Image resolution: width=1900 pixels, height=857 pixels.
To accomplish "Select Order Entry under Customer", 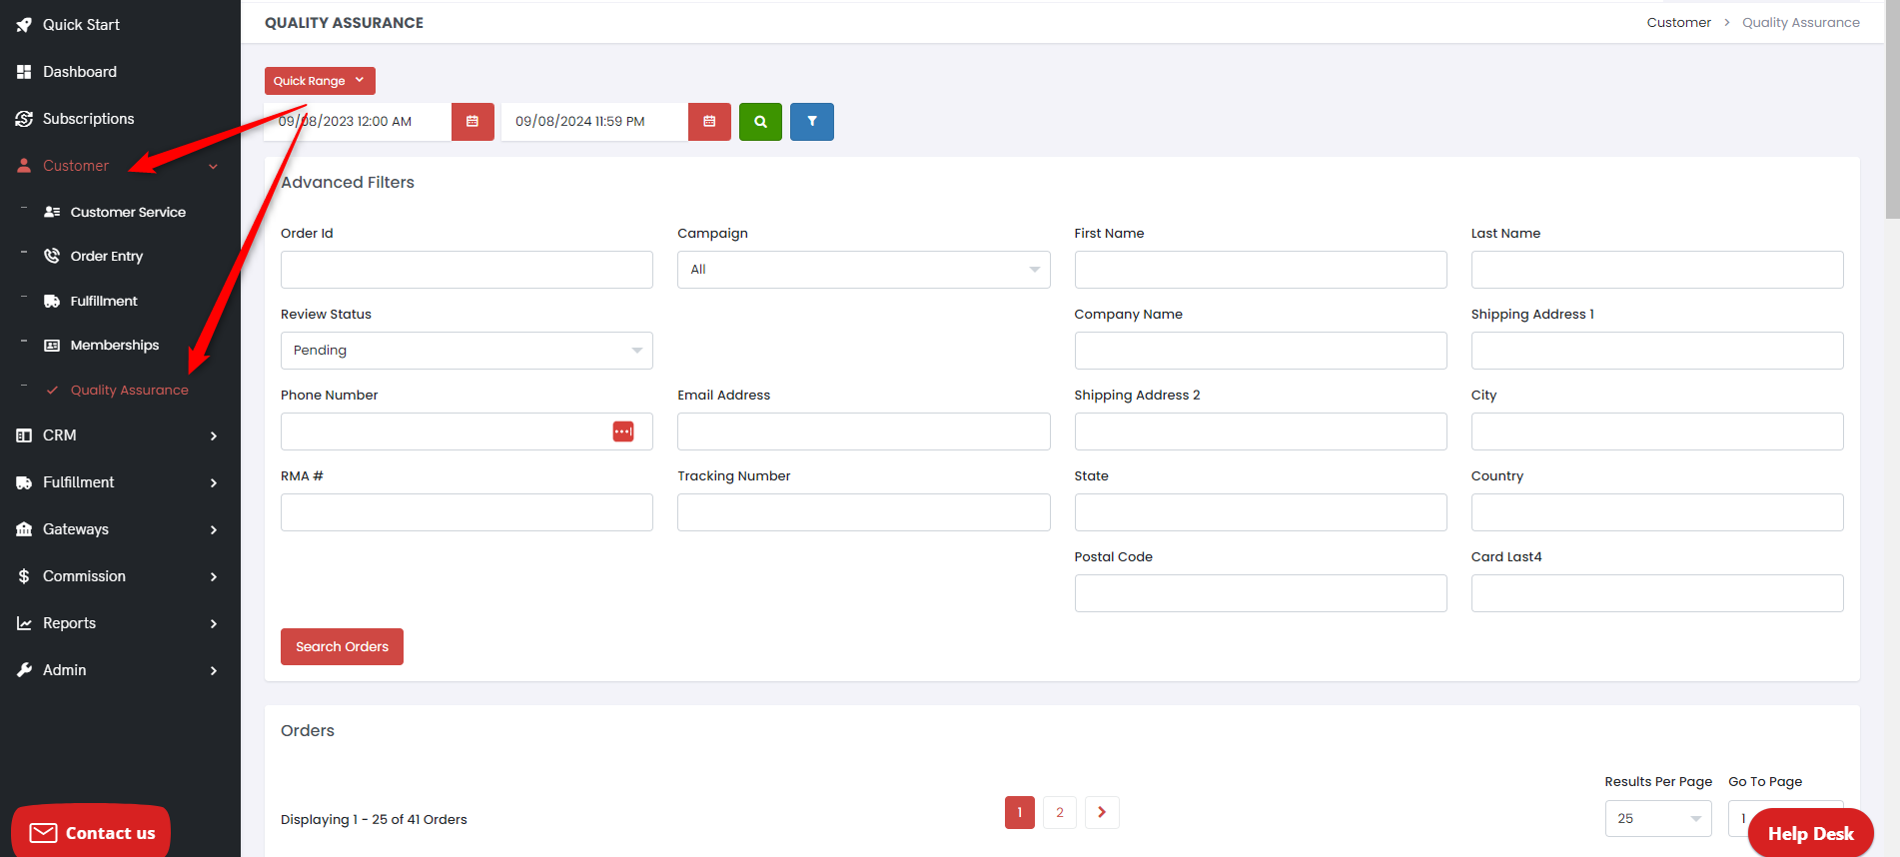I will [106, 257].
